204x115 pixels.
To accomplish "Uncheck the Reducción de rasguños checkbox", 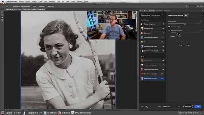I will (x=169, y=31).
